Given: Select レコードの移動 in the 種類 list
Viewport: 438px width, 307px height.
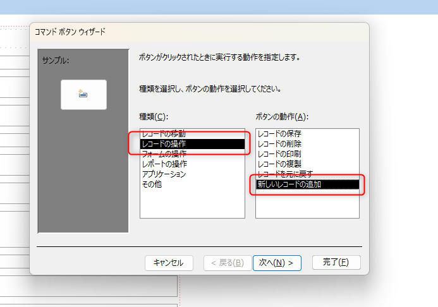Looking at the screenshot, I should coord(164,134).
